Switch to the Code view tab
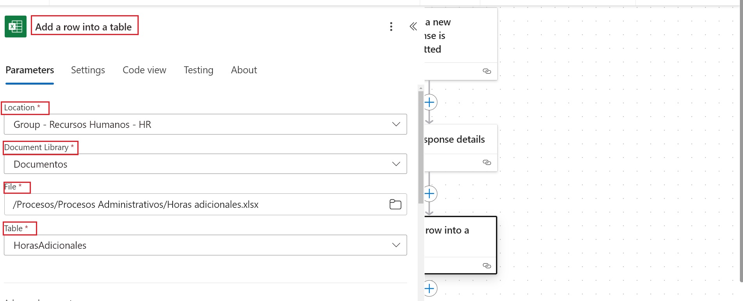 144,70
